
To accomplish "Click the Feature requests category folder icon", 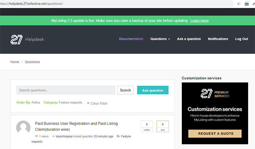I will pos(118,136).
